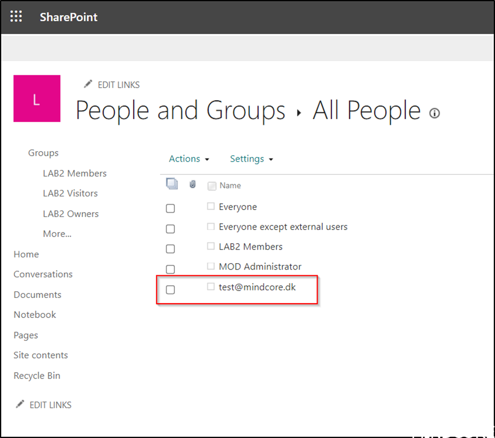Click EDIT LINKS text at sidebar bottom
Image resolution: width=495 pixels, height=438 pixels.
click(x=51, y=405)
